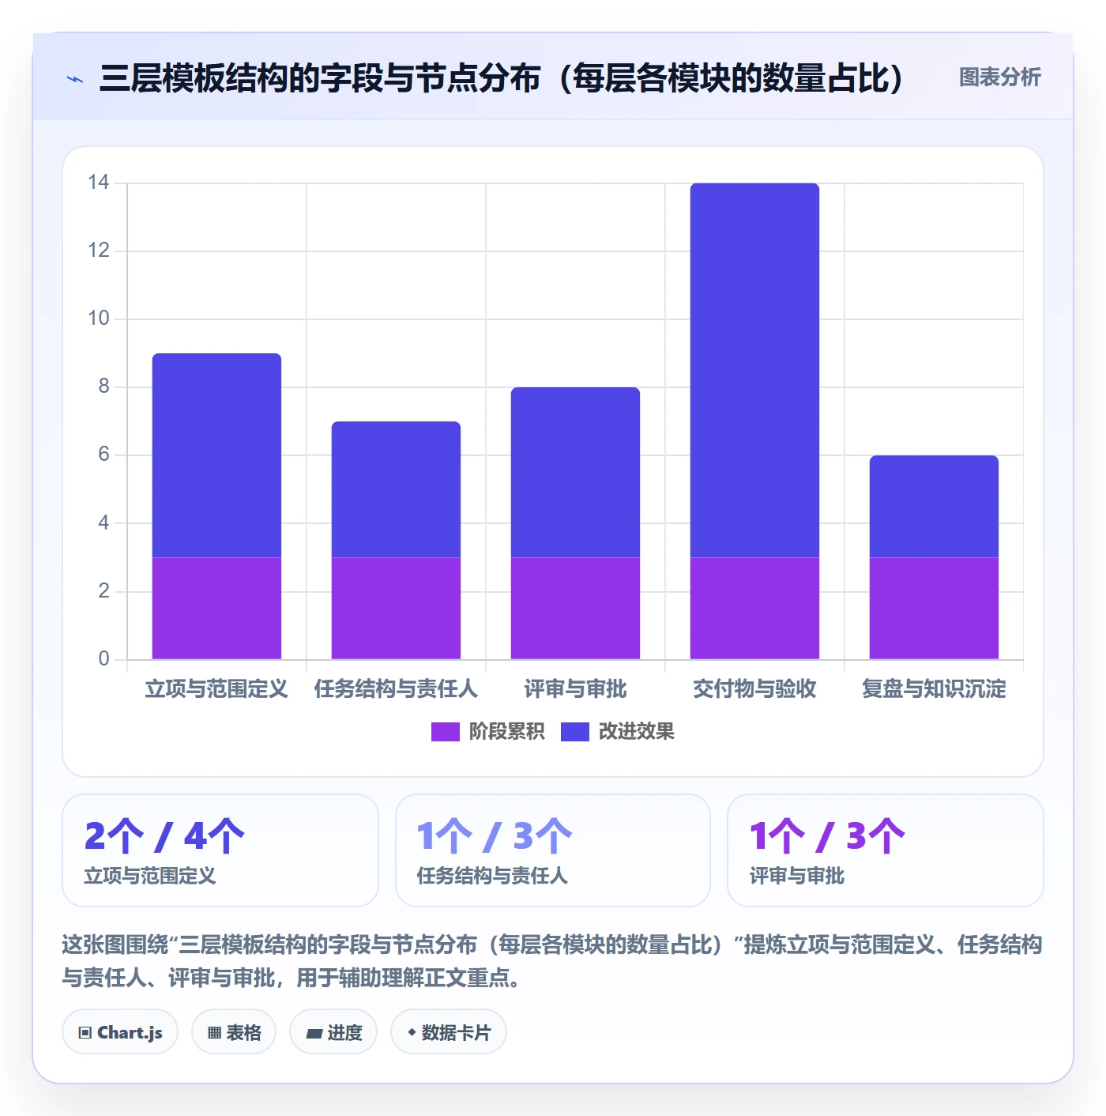The width and height of the screenshot is (1106, 1116).
Task: Select the blue 改进效果 bar for 交付物与验收
Action: [754, 370]
